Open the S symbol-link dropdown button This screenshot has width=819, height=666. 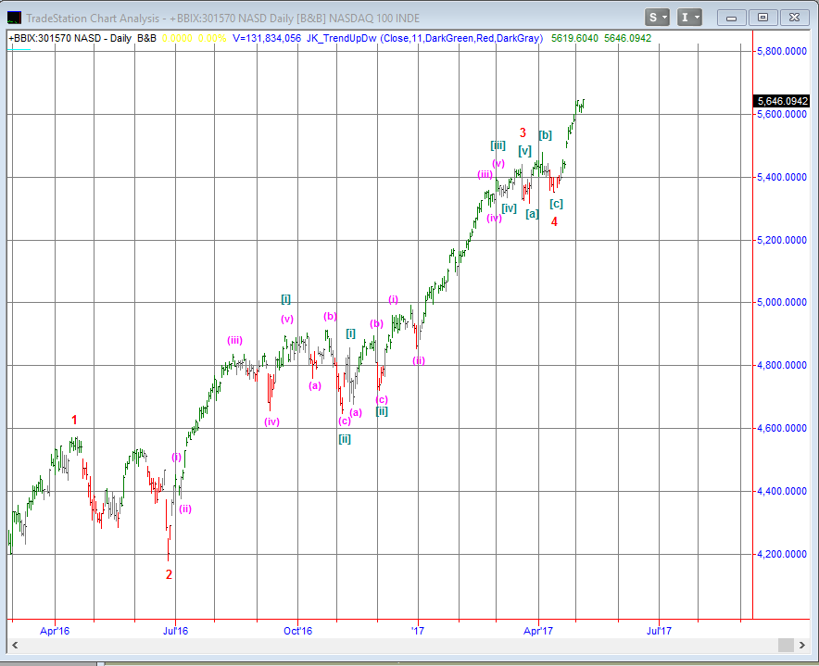tap(657, 18)
